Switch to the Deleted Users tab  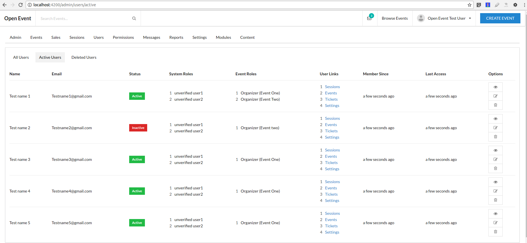84,57
